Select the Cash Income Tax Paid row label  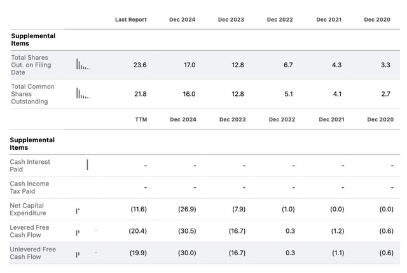[29, 187]
